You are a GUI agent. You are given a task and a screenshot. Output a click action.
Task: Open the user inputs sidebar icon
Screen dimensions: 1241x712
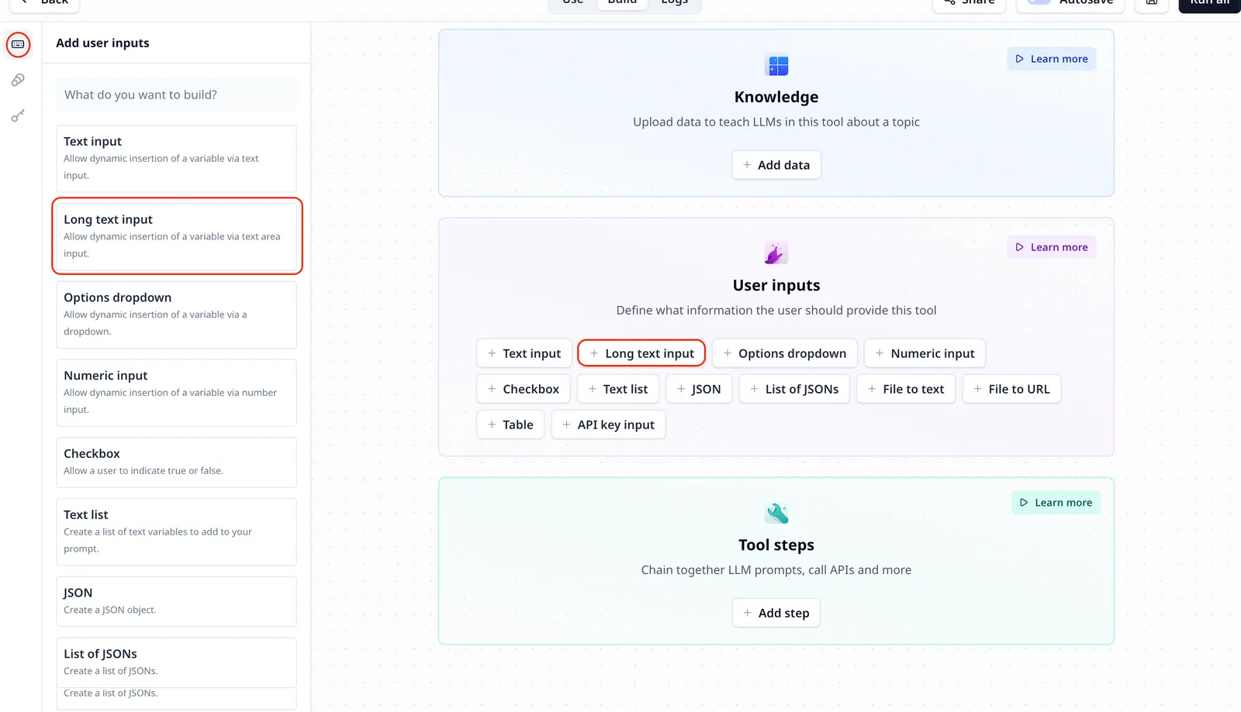pos(18,44)
